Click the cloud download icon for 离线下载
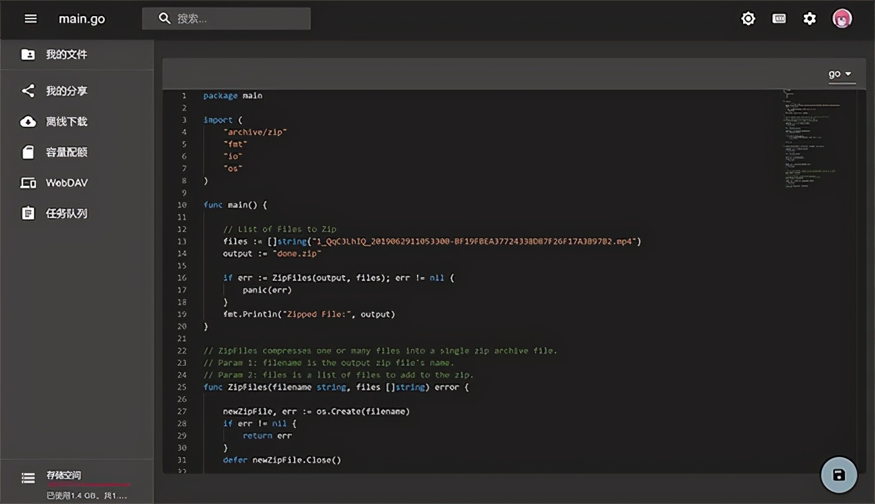 [28, 122]
